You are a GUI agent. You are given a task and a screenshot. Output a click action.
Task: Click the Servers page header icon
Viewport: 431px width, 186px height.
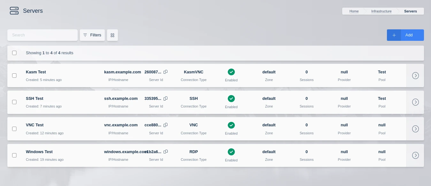(14, 11)
